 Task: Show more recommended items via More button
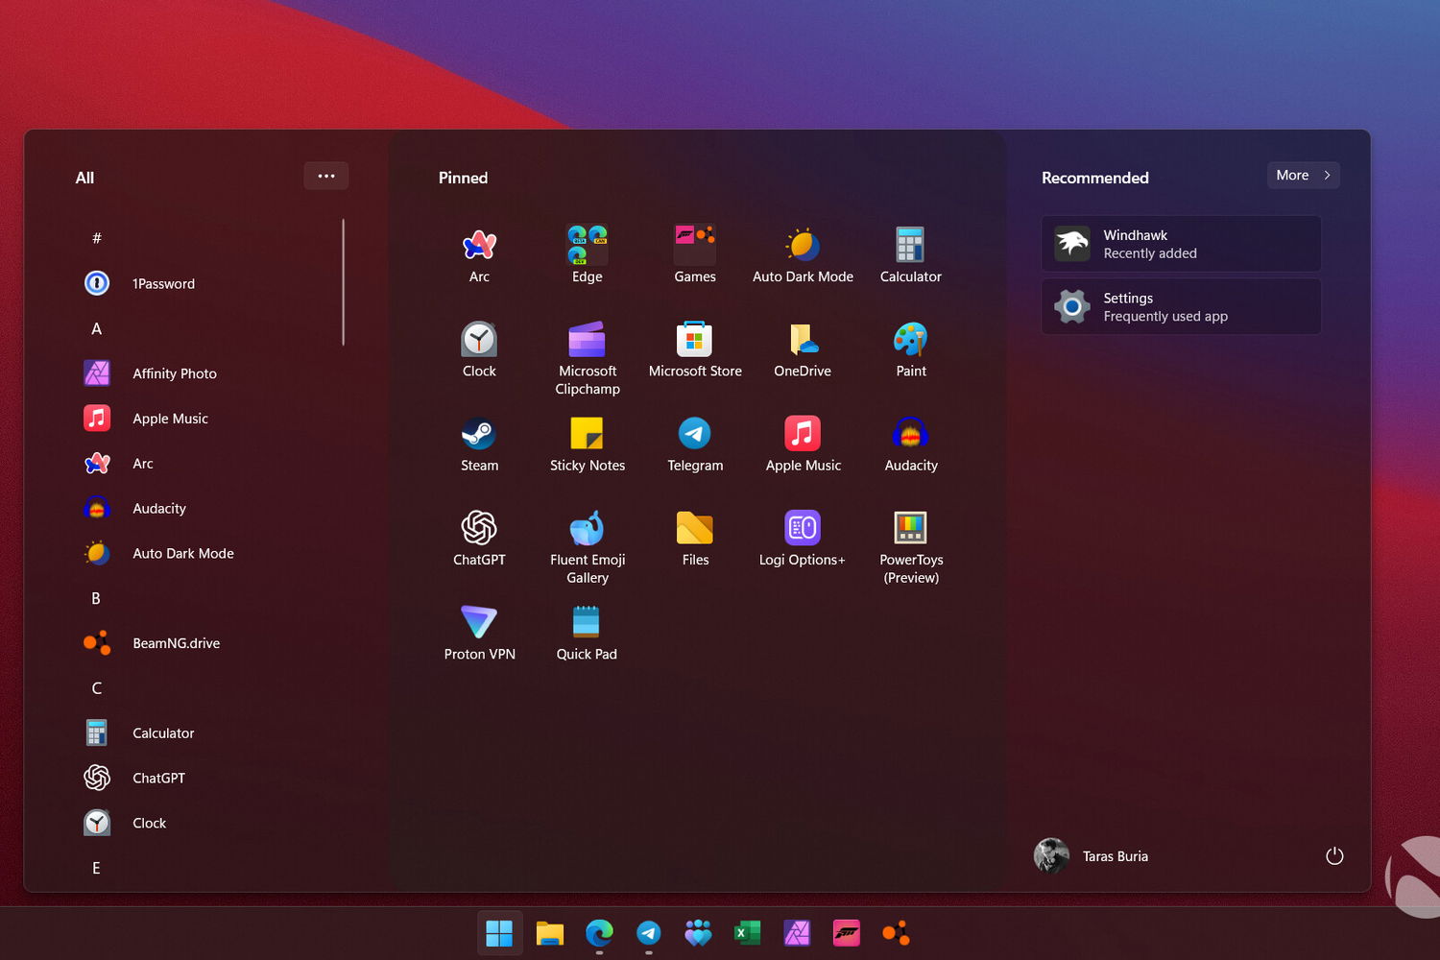1304,175
